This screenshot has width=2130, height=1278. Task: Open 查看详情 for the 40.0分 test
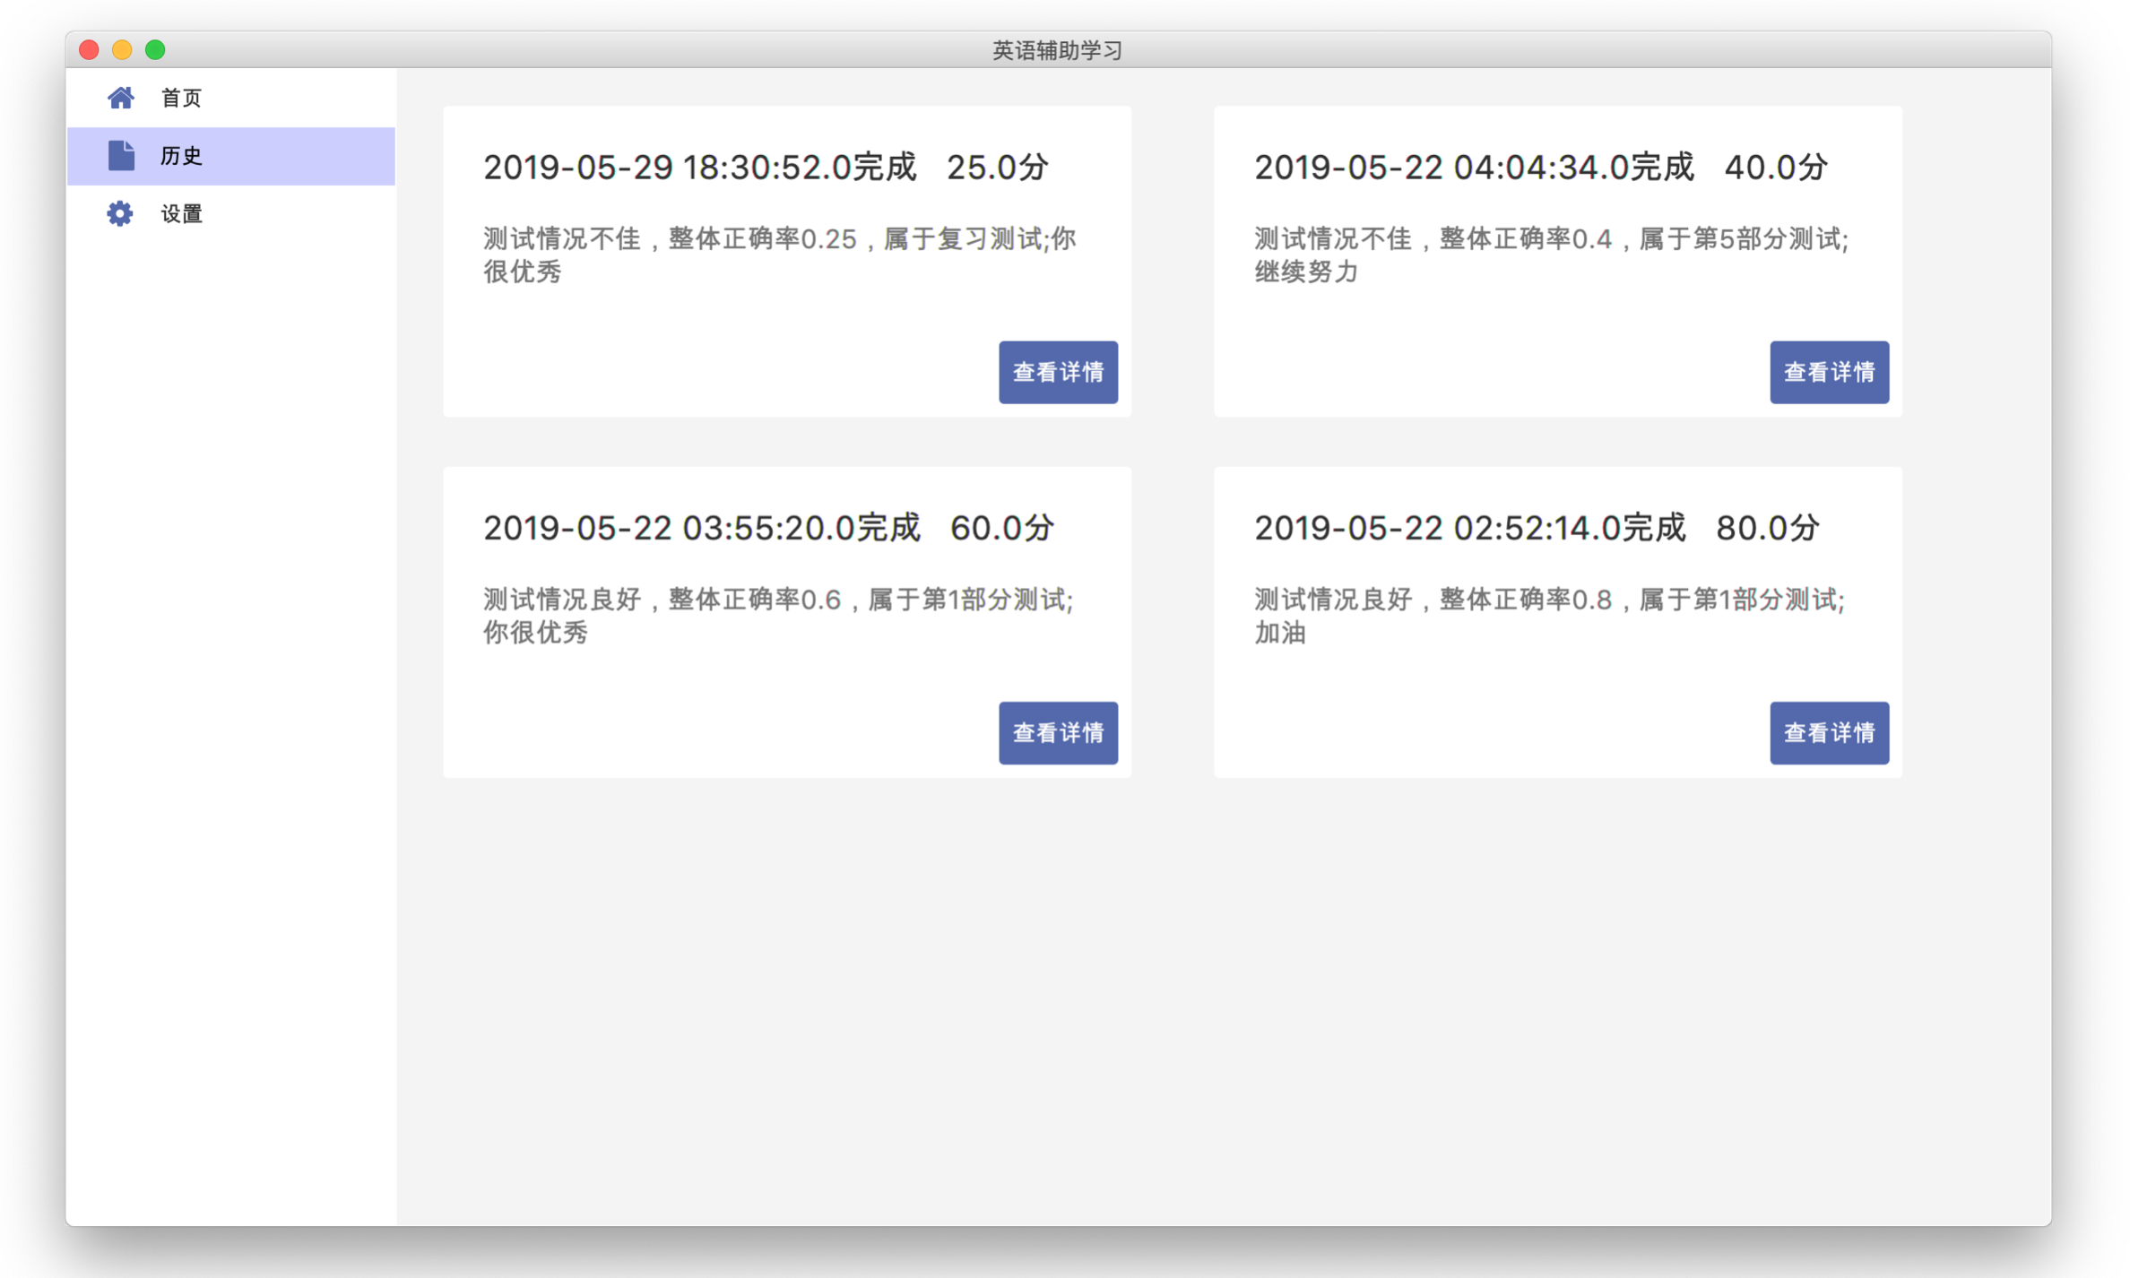click(1828, 372)
